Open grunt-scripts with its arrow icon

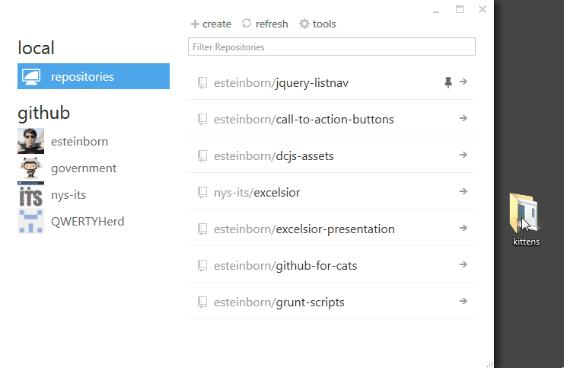coord(464,301)
